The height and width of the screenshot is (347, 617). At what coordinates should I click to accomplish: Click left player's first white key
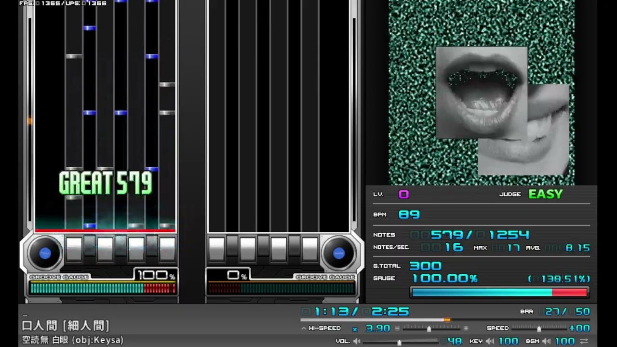coord(74,249)
